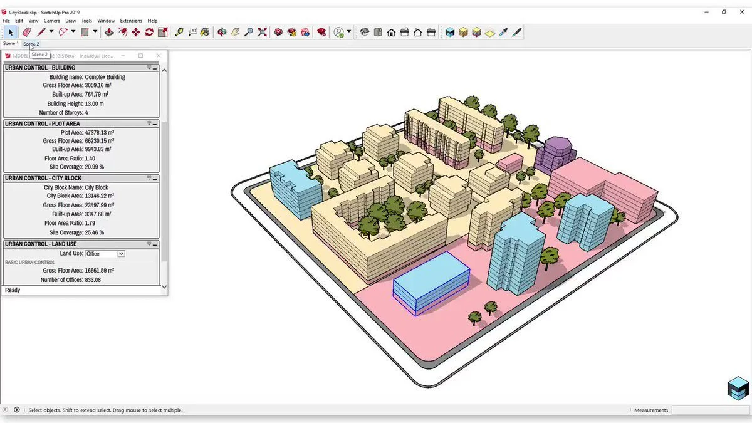Open the Rectangle tool dropdown arrow

95,32
